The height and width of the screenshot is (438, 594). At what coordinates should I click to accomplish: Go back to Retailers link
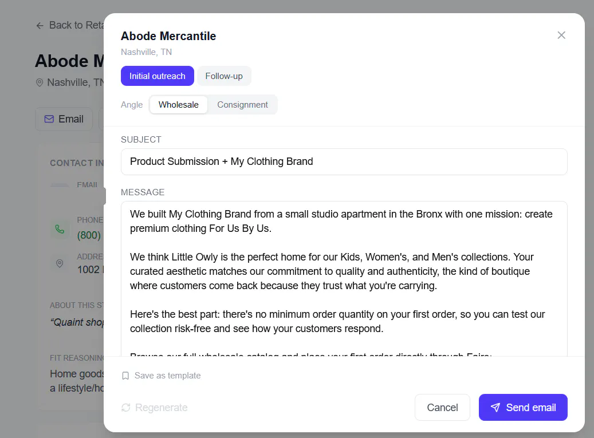coord(70,25)
